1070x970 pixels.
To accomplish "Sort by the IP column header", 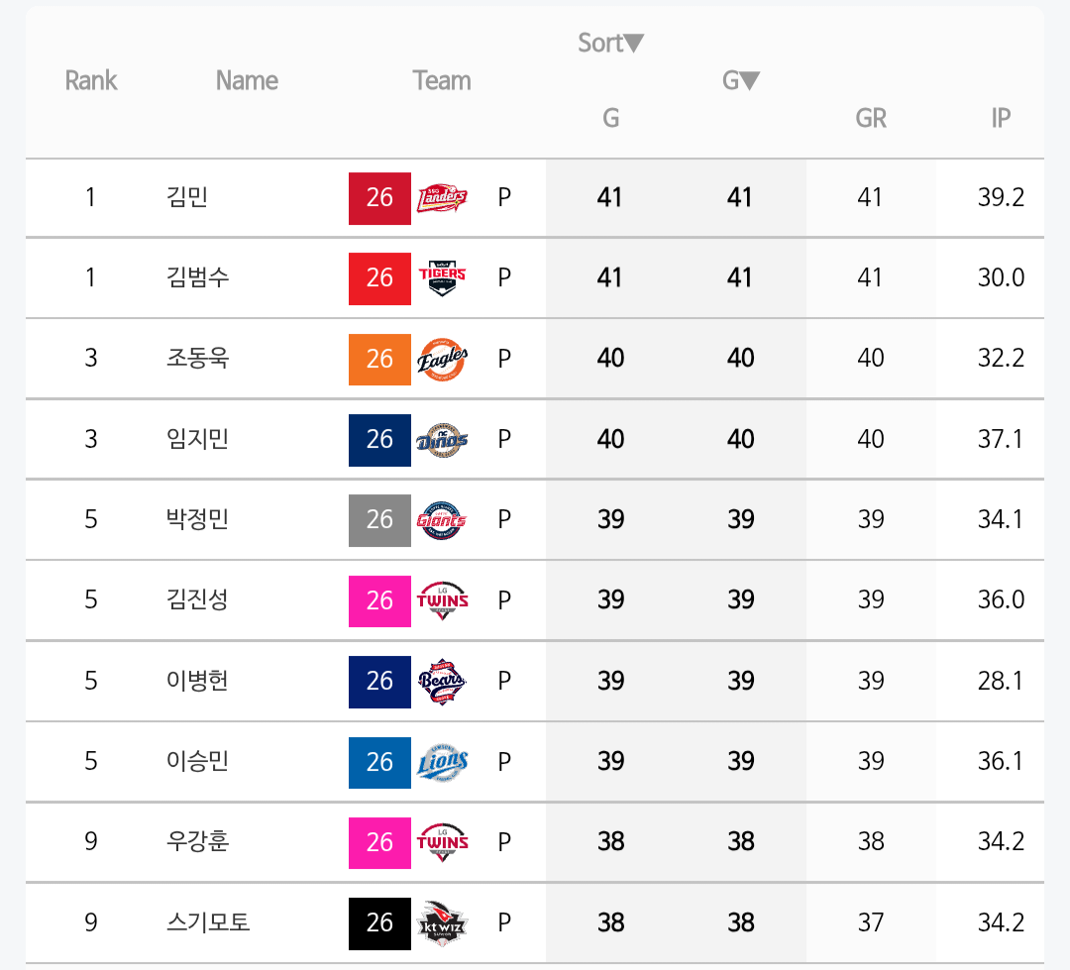I will point(1001,118).
